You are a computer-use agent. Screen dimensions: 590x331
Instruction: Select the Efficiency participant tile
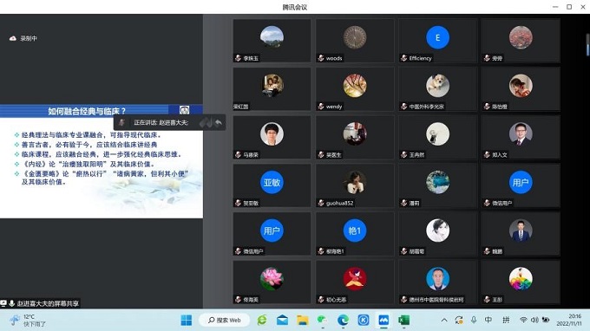[x=437, y=41]
